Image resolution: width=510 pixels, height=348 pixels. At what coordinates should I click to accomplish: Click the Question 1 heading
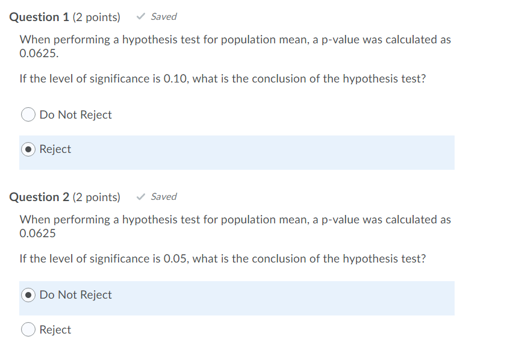39,17
